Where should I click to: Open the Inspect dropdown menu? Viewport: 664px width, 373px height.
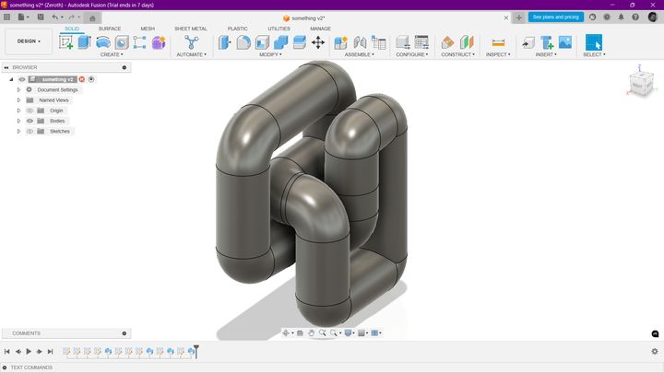498,54
